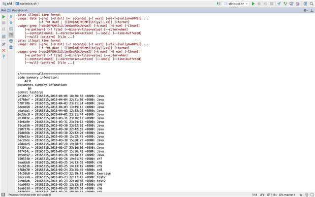The width and height of the screenshot is (315, 197).
Task: Click commit line 24c59b0 Exercise
Action: 64,173
